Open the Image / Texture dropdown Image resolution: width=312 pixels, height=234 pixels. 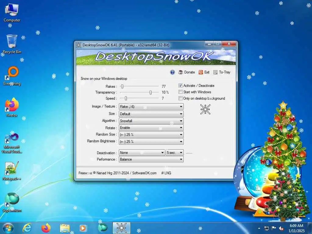point(151,107)
